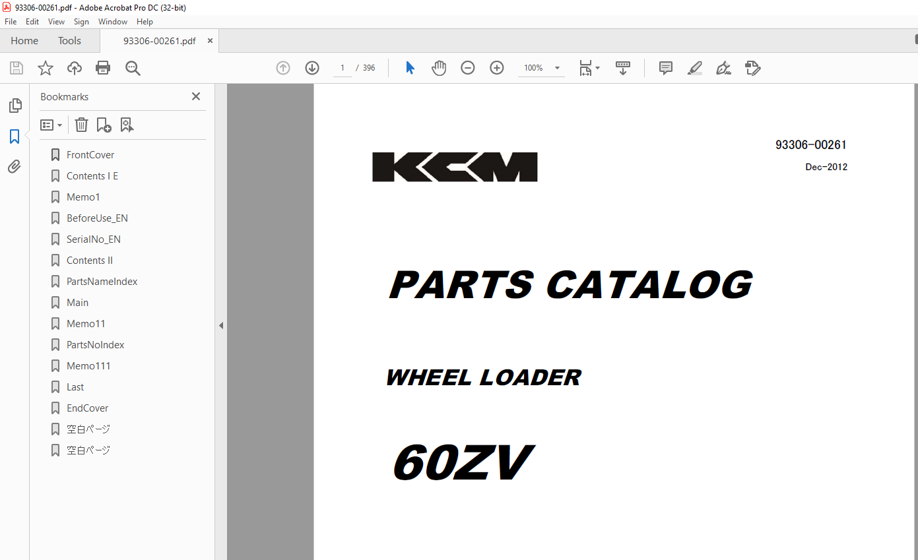Click the Zoom in plus icon

[497, 68]
